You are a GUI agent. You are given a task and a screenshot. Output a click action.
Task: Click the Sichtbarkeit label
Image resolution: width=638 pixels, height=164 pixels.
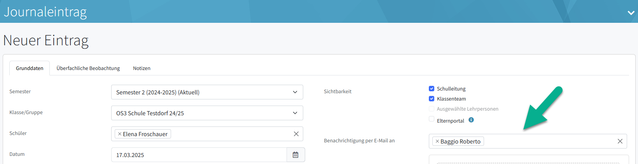(x=337, y=91)
